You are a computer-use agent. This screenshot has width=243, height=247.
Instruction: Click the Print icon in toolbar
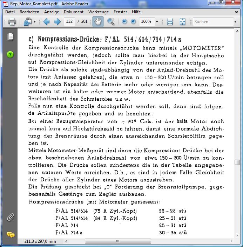point(12,22)
